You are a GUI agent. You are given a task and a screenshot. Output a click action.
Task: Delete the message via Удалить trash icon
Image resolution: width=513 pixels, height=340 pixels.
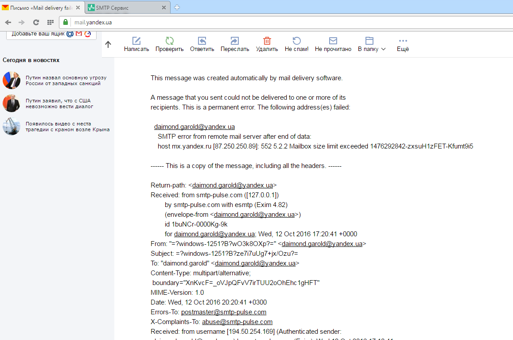267,41
